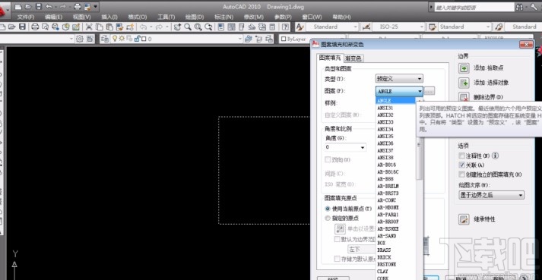Image resolution: width=542 pixels, height=280 pixels.
Task: Click Inherit Properties icon
Action: pos(464,219)
